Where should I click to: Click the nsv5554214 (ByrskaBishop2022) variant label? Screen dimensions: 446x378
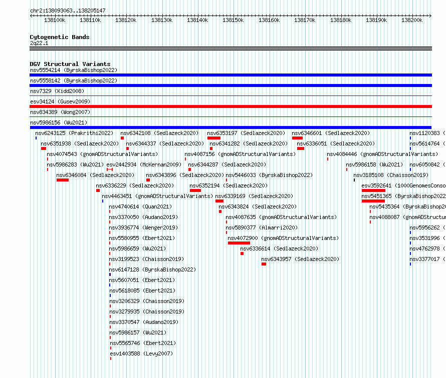tap(74, 70)
